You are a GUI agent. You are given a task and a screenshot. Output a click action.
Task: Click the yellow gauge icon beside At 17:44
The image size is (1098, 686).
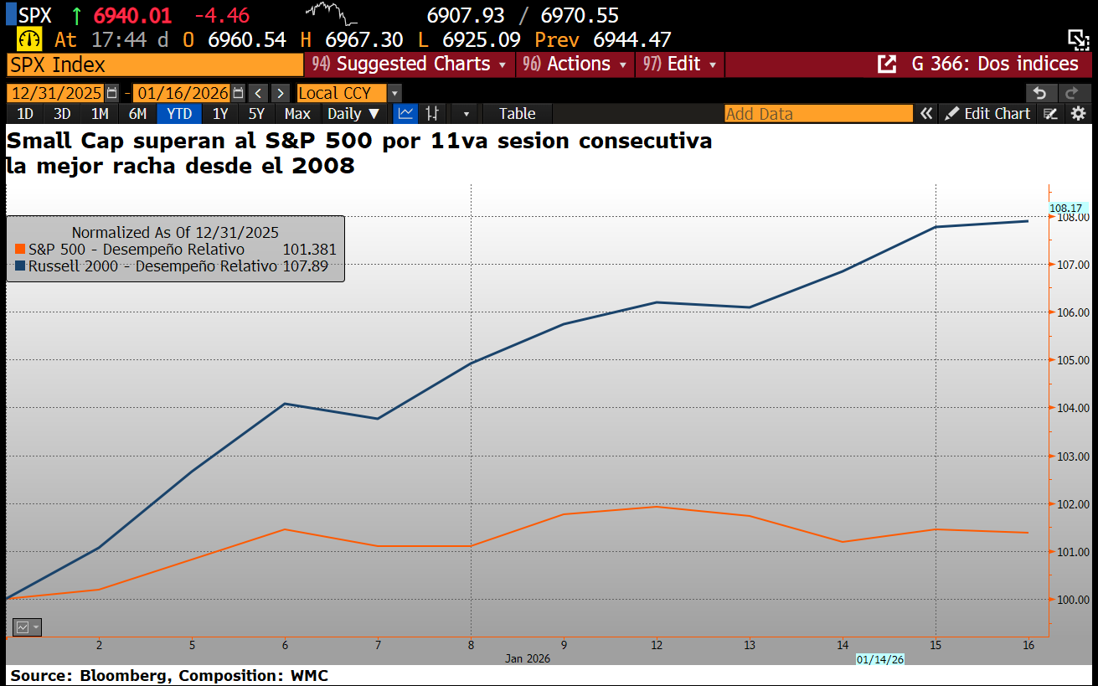[29, 39]
